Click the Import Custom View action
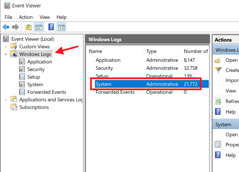 point(232,80)
